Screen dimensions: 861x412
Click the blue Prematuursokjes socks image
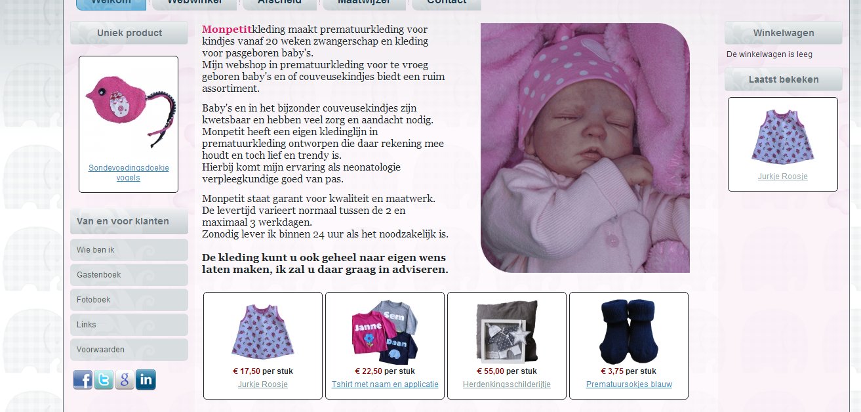pyautogui.click(x=628, y=332)
